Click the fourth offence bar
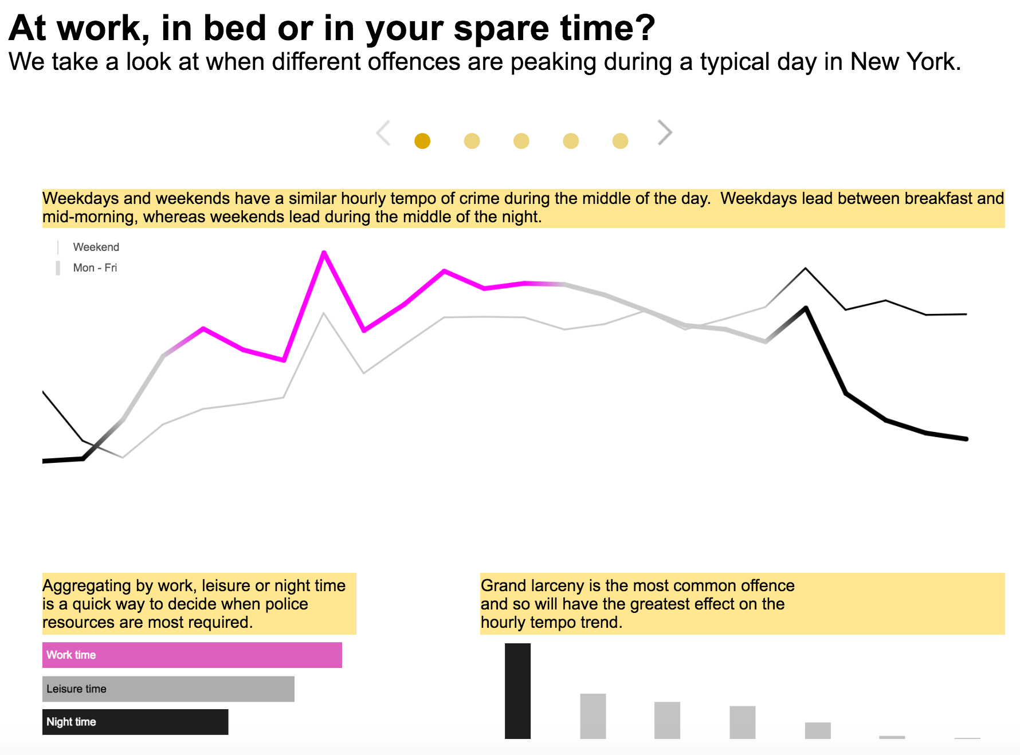This screenshot has height=755, width=1020. [x=743, y=722]
